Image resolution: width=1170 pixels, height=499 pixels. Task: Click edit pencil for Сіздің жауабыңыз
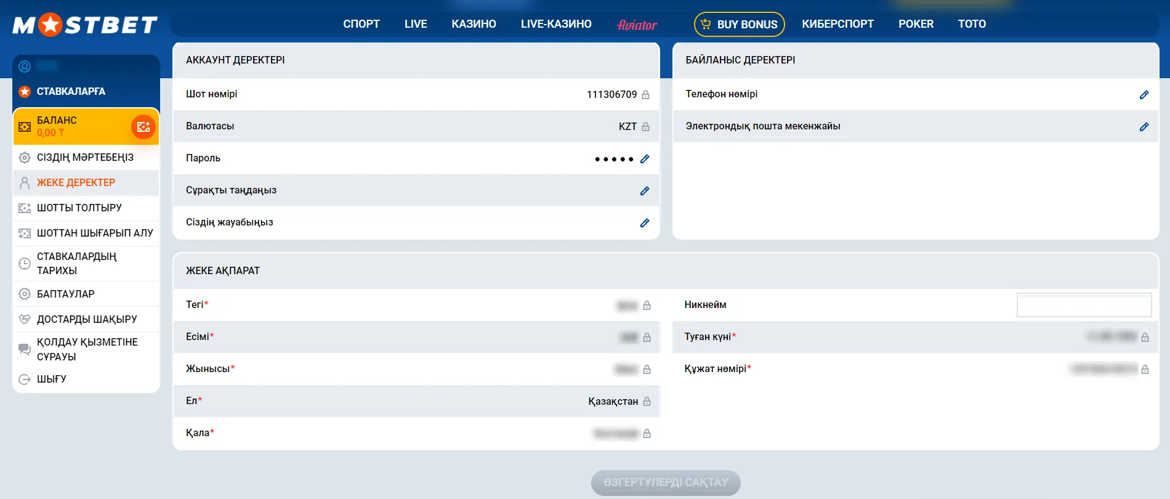coord(645,223)
